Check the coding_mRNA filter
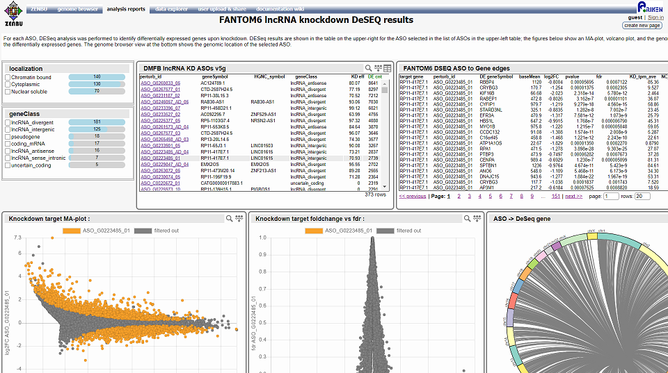This screenshot has height=373, width=668. (x=8, y=144)
